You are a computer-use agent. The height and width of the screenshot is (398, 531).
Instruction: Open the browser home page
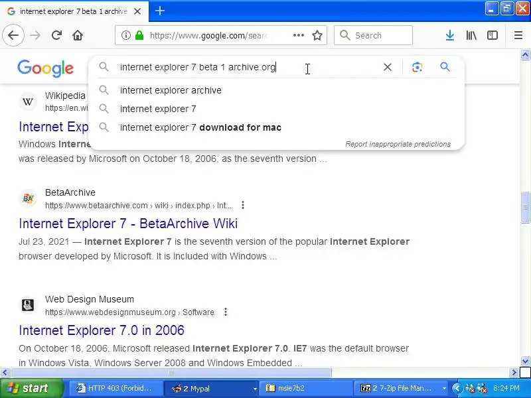click(x=78, y=35)
